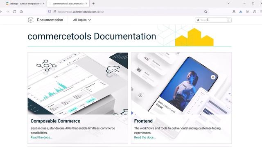
Task: Click the browser forward arrow
Action: pyautogui.click(x=8, y=11)
